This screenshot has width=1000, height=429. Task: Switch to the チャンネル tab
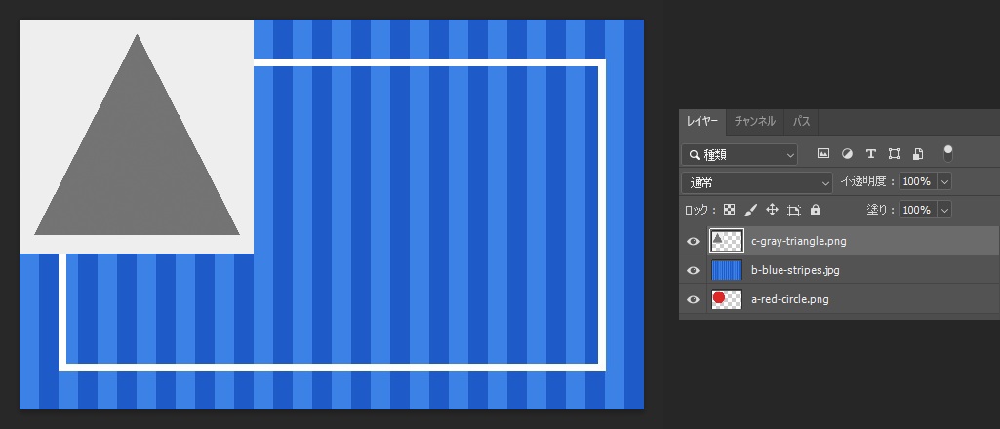click(x=754, y=121)
